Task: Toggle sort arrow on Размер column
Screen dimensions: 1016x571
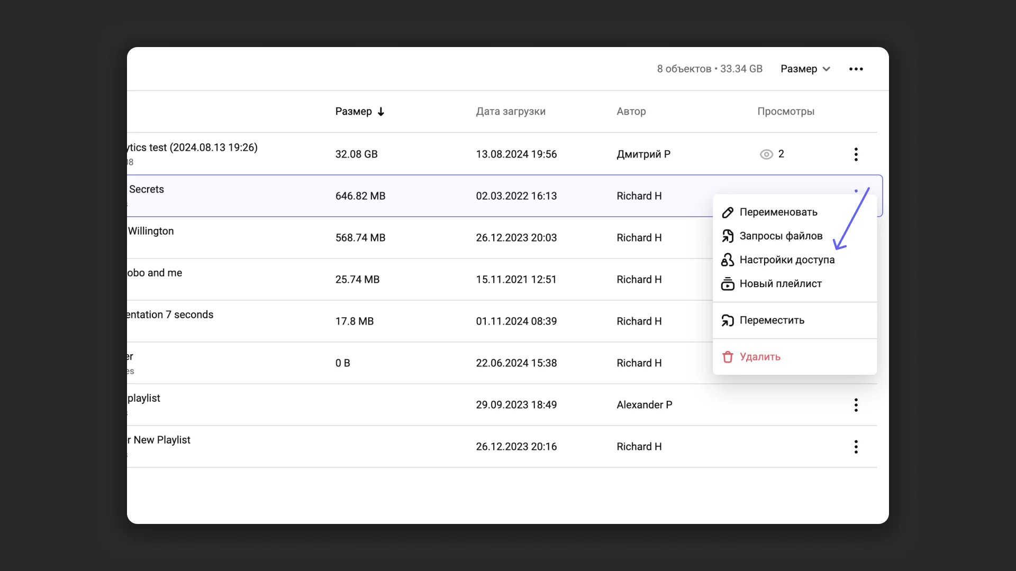Action: pos(381,112)
